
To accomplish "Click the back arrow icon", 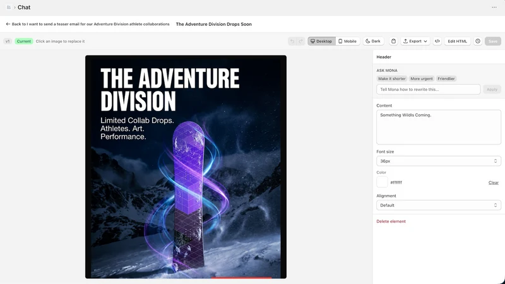I will [8, 24].
